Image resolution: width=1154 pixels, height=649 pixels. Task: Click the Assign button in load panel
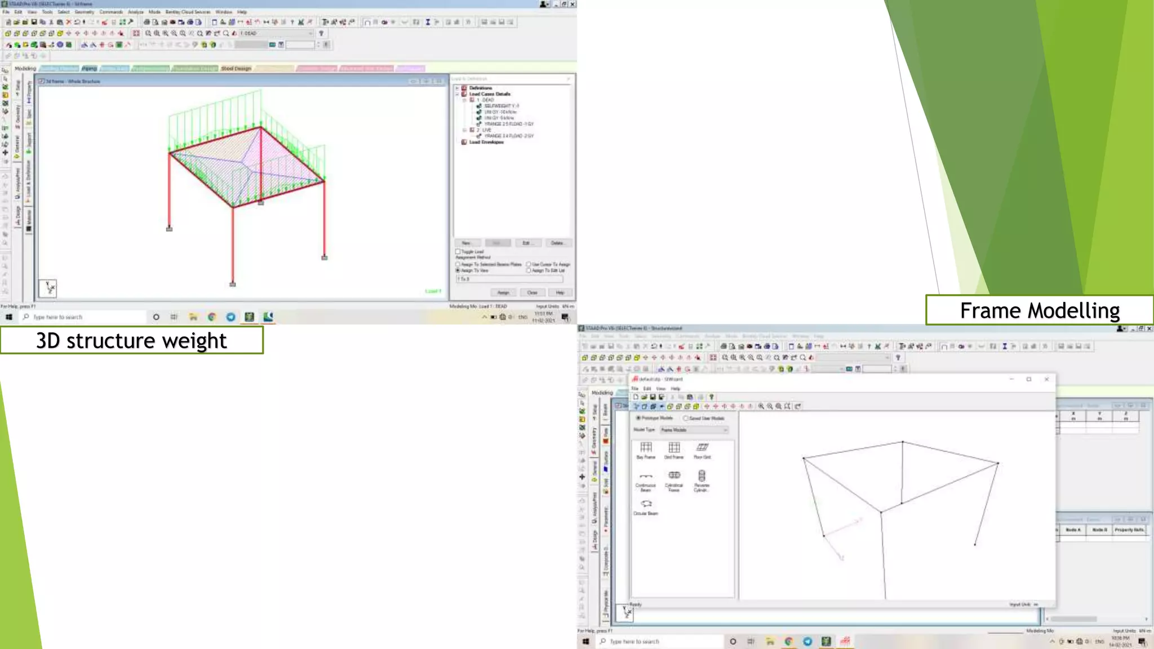pyautogui.click(x=503, y=293)
